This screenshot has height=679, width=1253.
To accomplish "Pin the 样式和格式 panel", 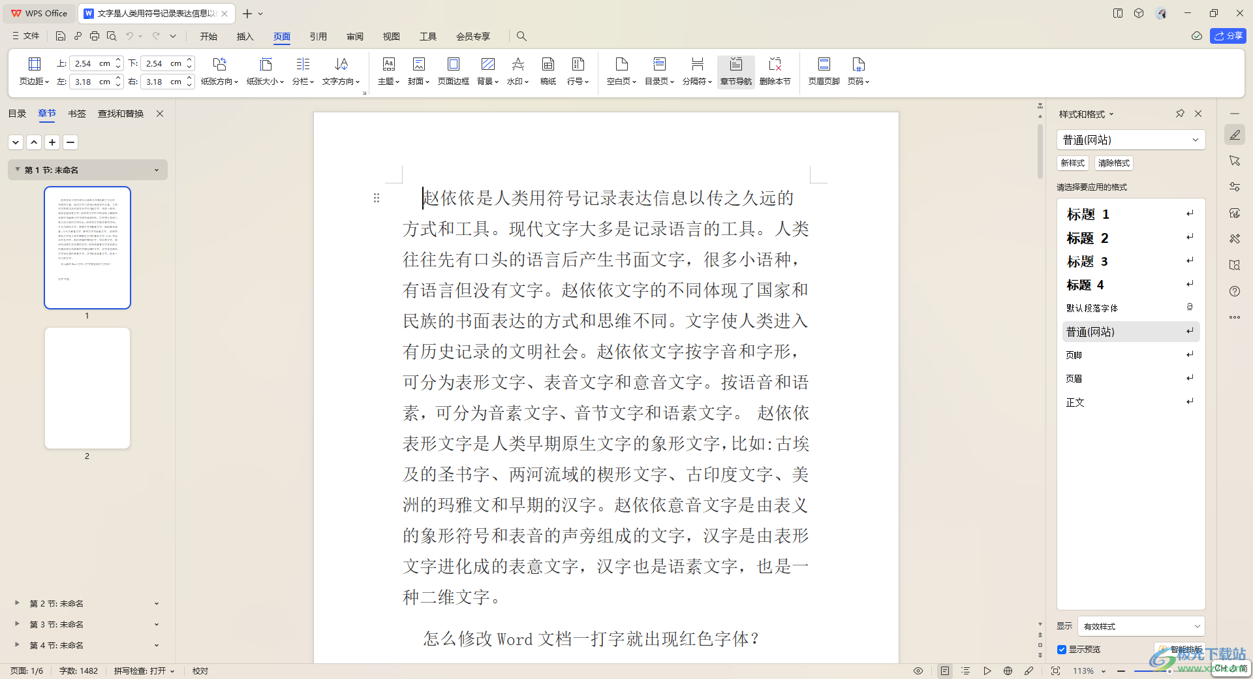I will pos(1180,114).
